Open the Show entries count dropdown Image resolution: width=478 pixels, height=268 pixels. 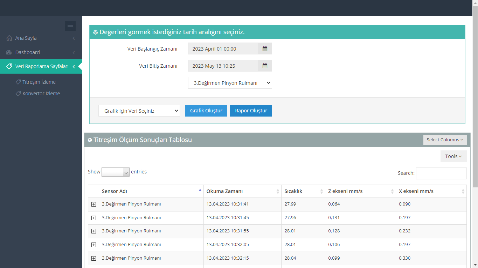(x=116, y=172)
